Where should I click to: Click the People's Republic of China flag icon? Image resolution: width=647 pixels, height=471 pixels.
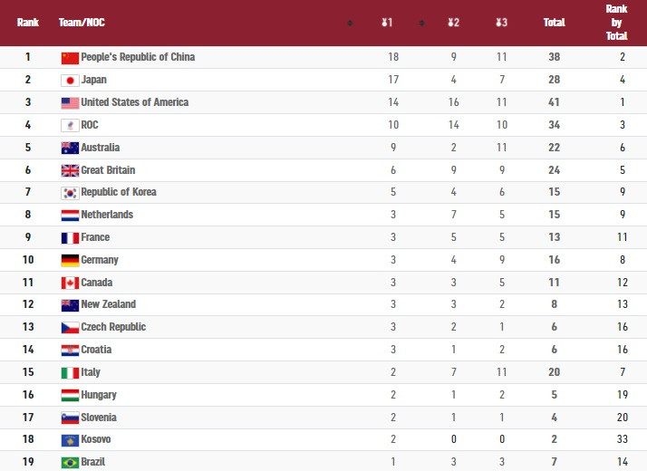point(70,57)
